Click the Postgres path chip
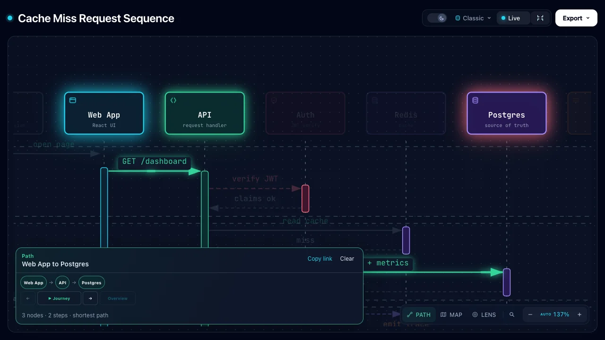This screenshot has height=340, width=605. tap(92, 283)
